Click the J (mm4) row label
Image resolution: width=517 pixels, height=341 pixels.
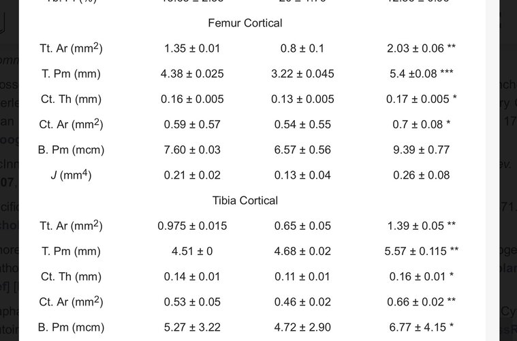[72, 175]
